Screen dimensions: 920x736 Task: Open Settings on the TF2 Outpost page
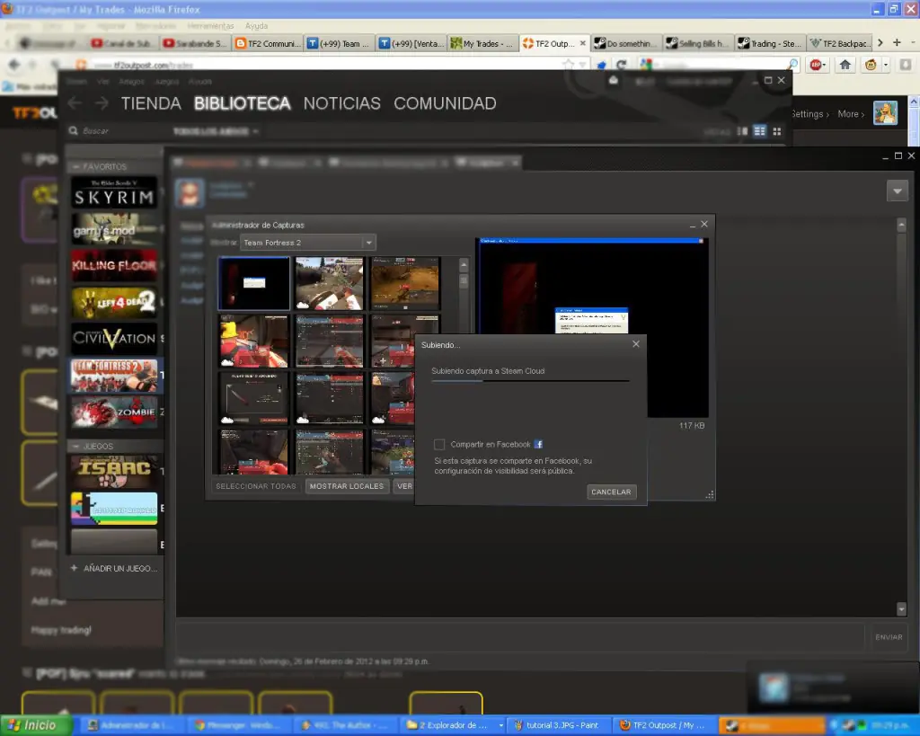[810, 114]
